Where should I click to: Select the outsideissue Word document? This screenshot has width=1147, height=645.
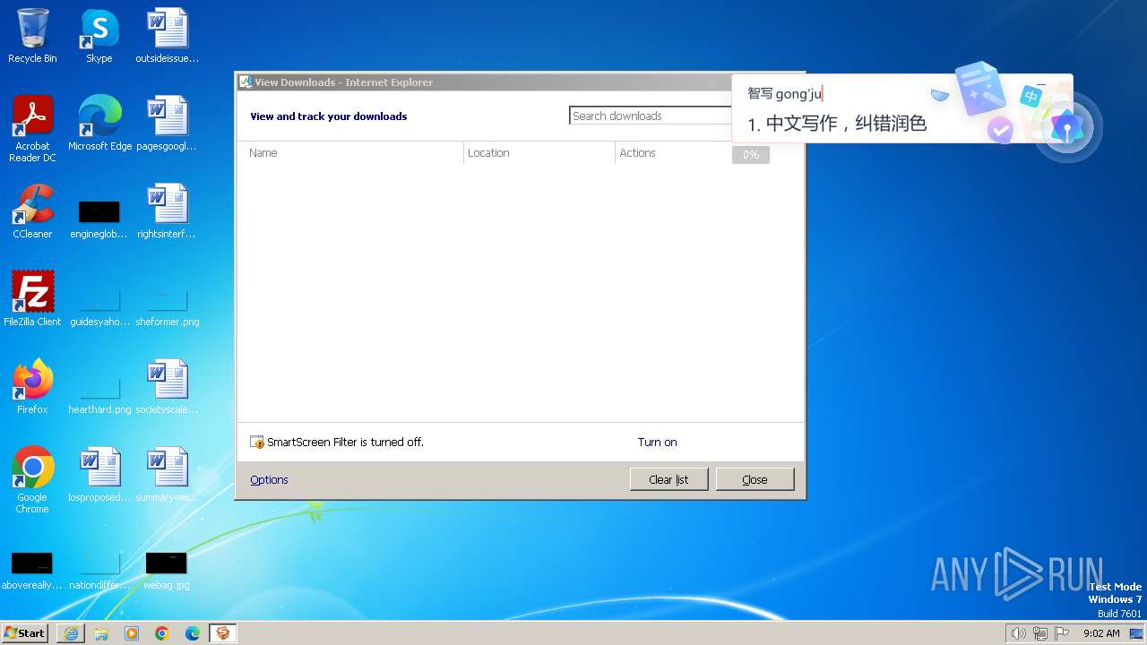[x=168, y=36]
